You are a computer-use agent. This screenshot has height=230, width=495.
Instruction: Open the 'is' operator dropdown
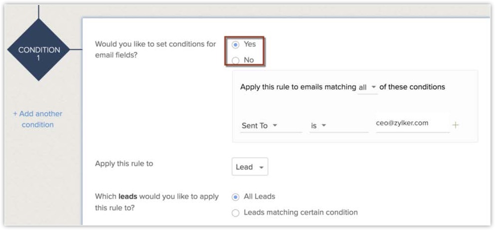318,126
